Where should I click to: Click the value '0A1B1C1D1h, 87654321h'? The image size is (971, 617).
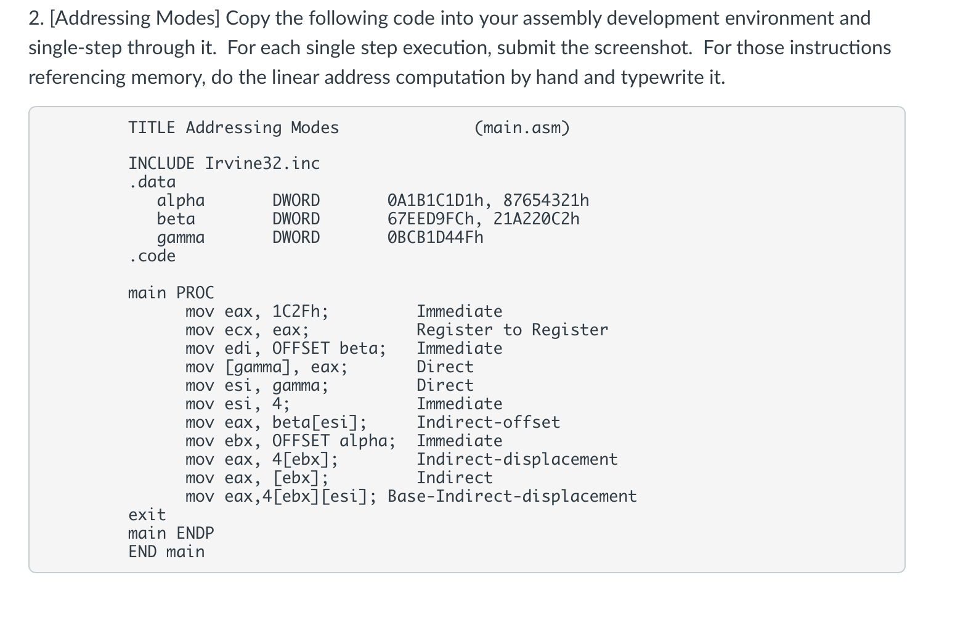(489, 200)
